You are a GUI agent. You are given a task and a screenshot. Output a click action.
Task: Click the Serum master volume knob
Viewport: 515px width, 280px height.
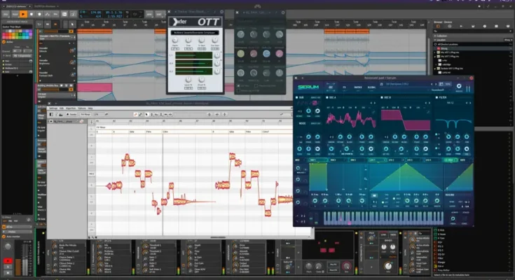[x=460, y=87]
